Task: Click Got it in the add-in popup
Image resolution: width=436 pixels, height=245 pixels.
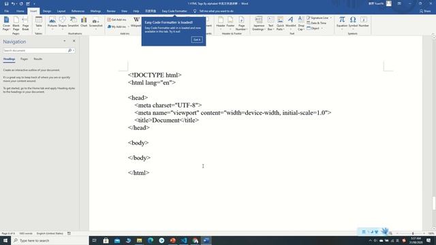Action: (x=197, y=39)
